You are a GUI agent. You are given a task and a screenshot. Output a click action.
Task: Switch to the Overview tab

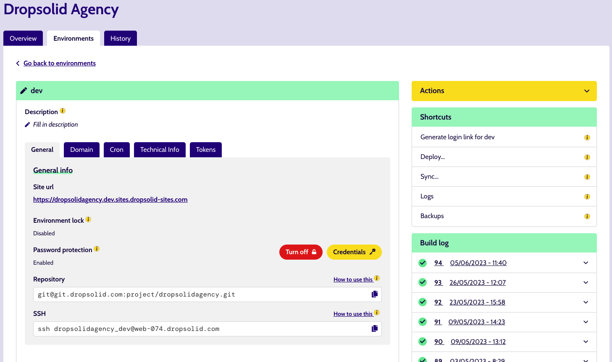click(23, 38)
